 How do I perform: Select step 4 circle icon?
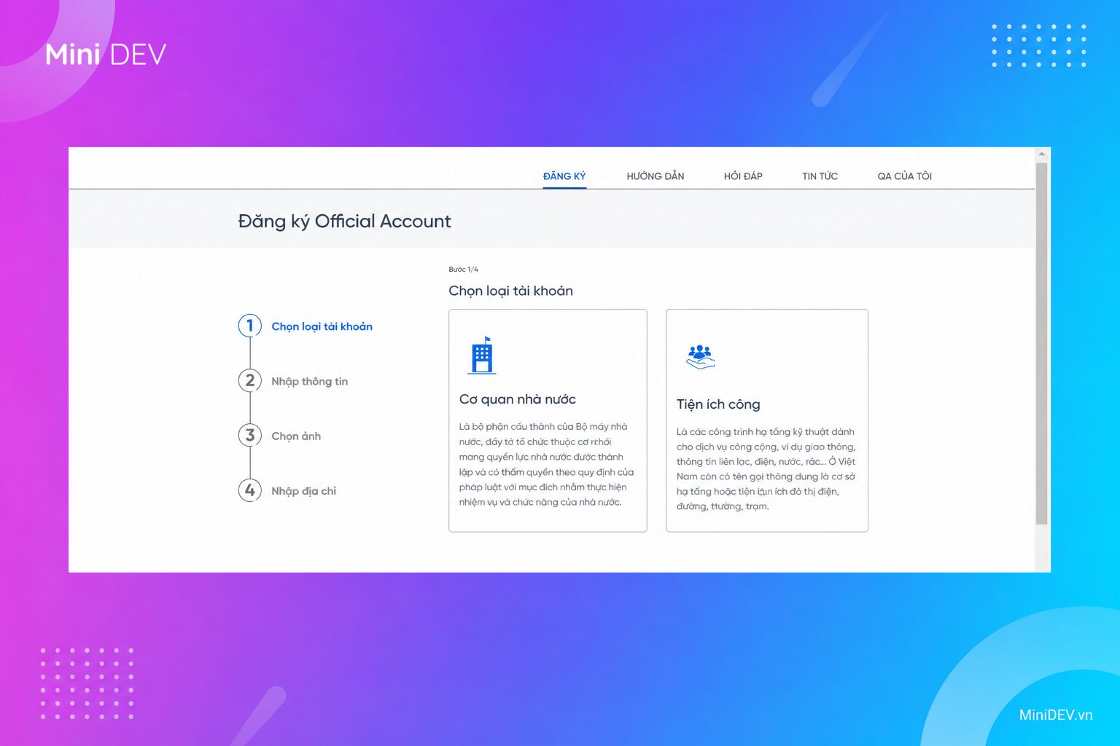(x=250, y=490)
